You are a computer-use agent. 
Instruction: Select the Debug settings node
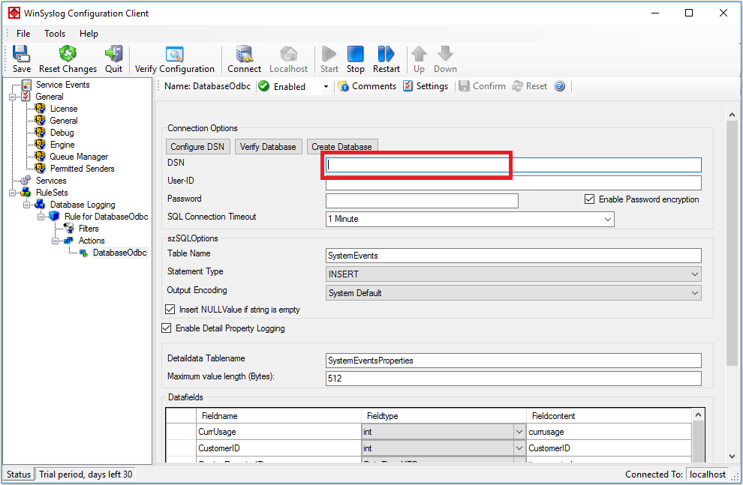(x=62, y=133)
